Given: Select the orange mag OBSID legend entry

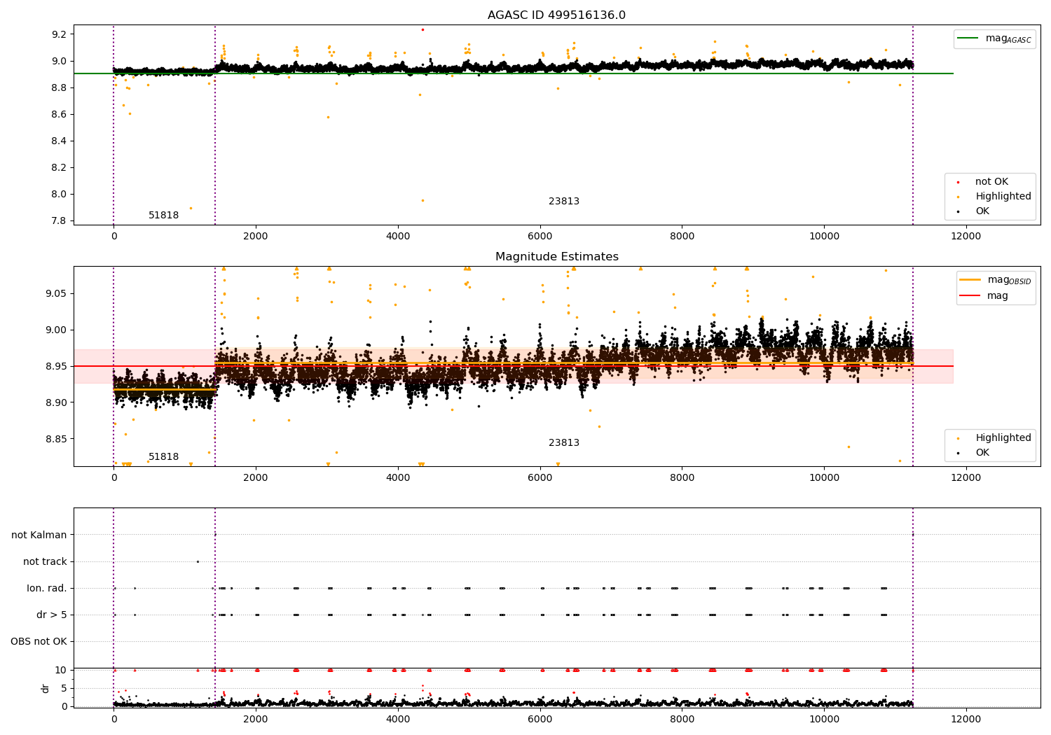Looking at the screenshot, I should pyautogui.click(x=996, y=280).
